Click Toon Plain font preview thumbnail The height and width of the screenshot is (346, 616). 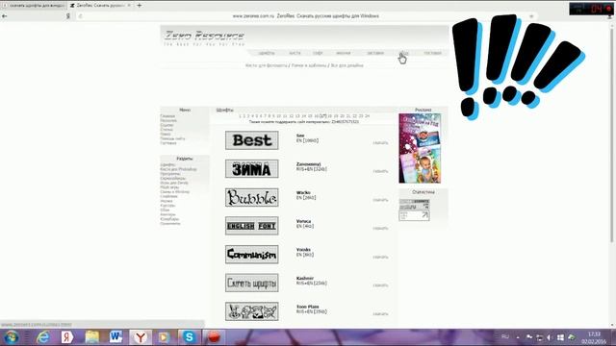pyautogui.click(x=252, y=311)
